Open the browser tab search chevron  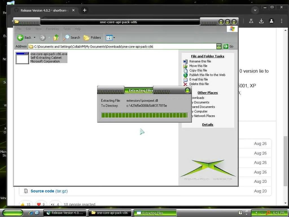coord(255,10)
